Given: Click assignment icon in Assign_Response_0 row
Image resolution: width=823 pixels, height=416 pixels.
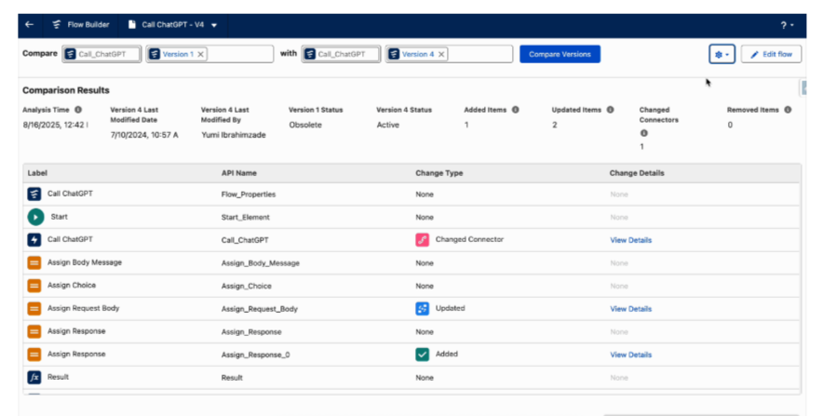Looking at the screenshot, I should click(x=34, y=355).
